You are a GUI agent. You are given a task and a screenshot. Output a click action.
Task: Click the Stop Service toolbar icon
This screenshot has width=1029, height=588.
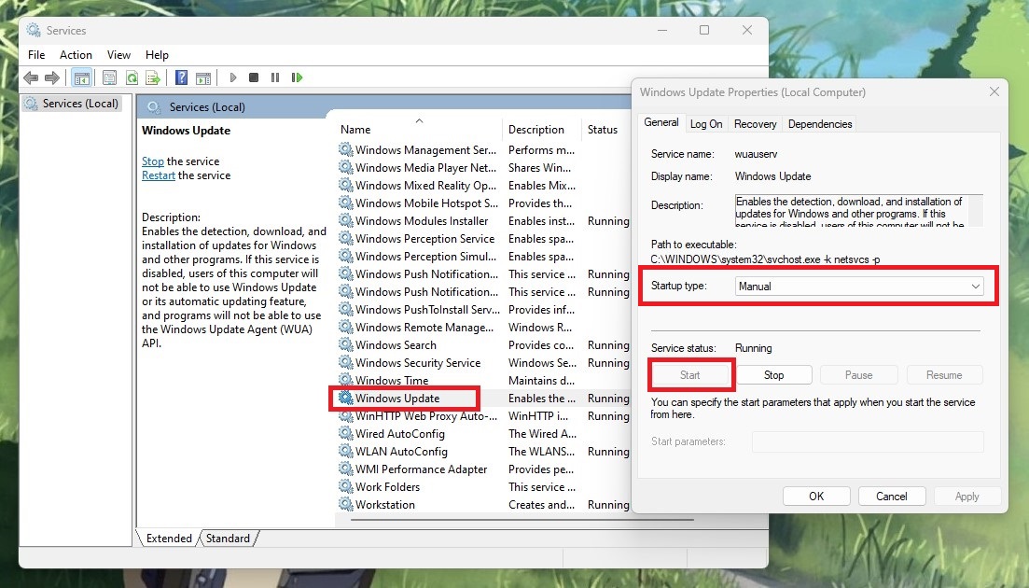tap(255, 78)
